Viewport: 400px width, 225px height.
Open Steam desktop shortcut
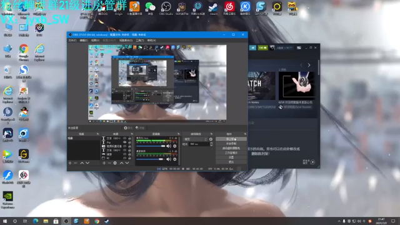214,8
